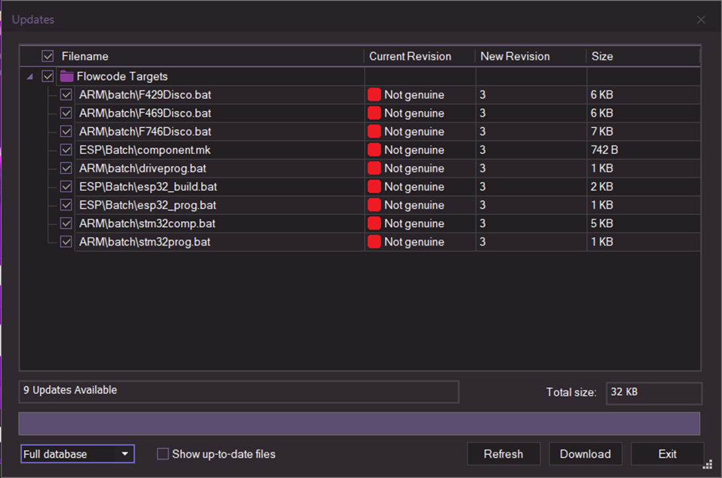
Task: Uncheck ARM\batch\F746Disco.bat checkbox
Action: (66, 131)
